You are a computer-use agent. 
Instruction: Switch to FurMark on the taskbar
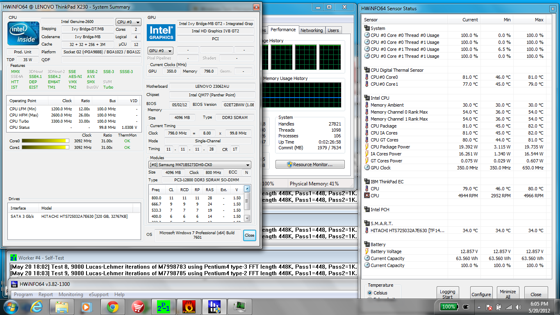189,306
